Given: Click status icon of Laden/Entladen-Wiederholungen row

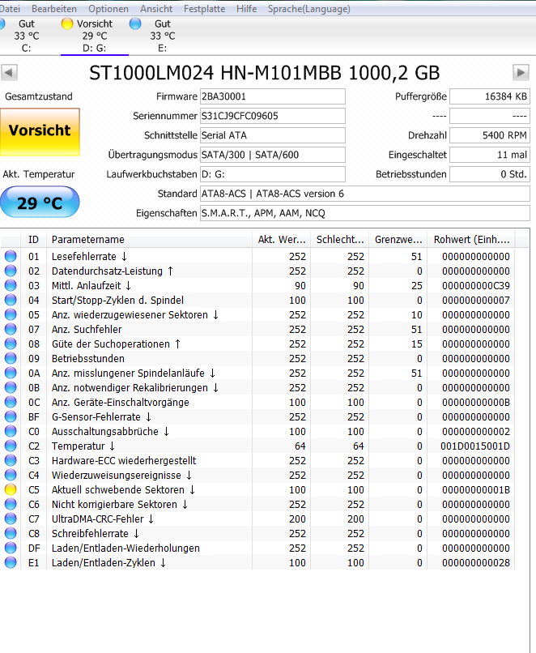Looking at the screenshot, I should tap(11, 548).
